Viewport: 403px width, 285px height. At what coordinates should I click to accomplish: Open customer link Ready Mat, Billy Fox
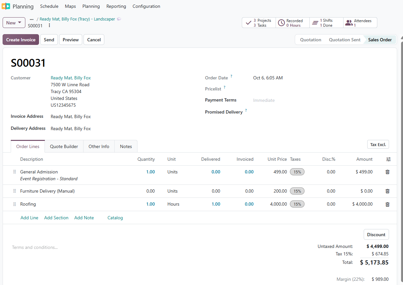(x=71, y=78)
